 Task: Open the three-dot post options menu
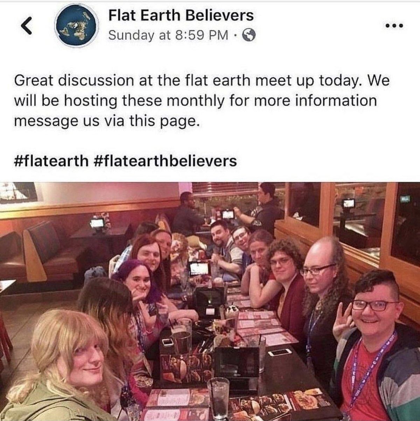tap(394, 26)
